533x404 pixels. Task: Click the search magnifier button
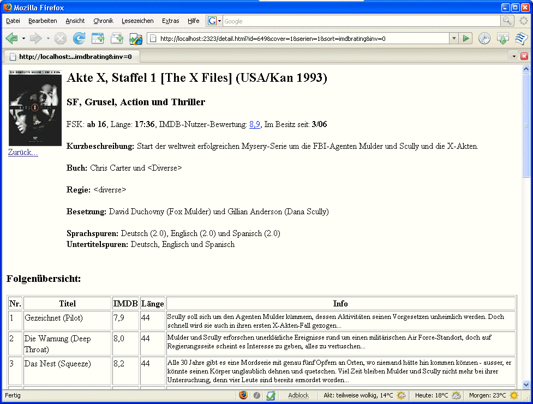[507, 21]
